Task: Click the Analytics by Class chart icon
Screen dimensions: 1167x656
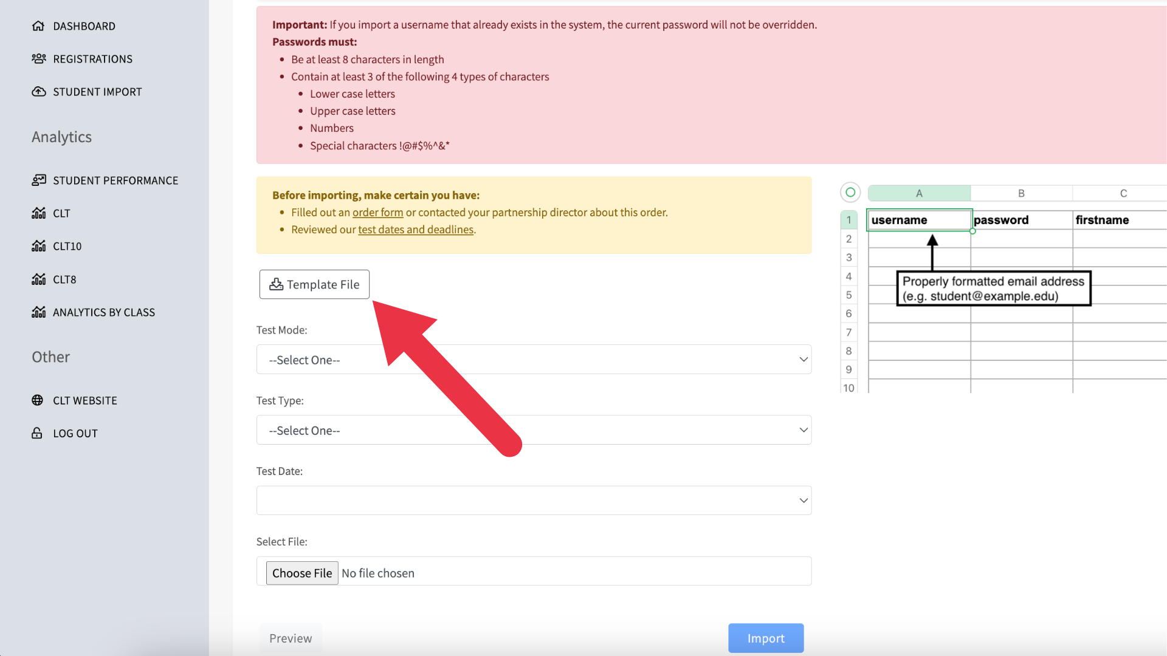Action: 38,312
